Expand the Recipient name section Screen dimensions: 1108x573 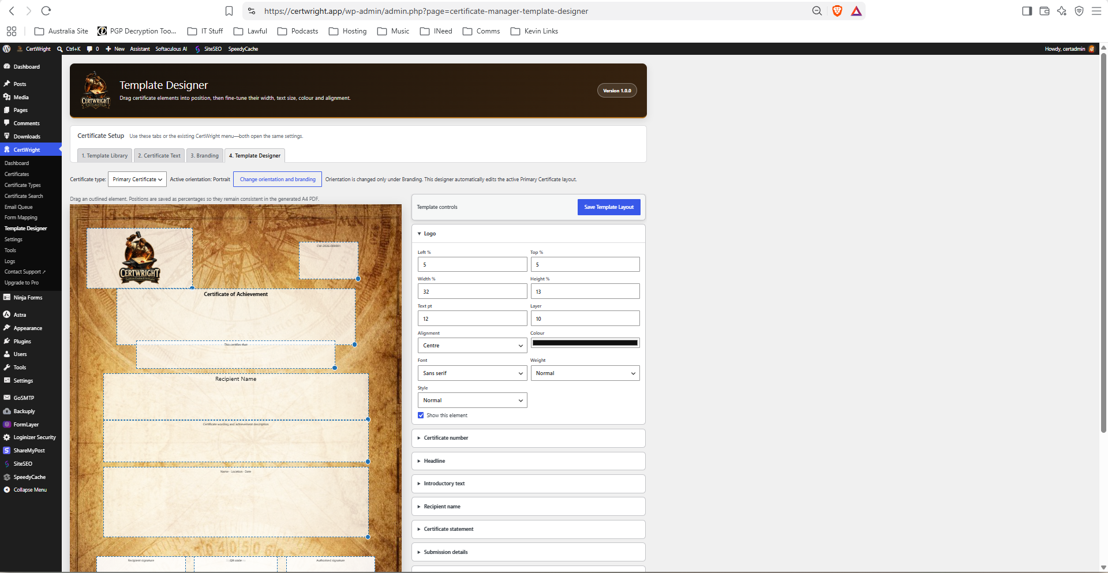(x=528, y=507)
